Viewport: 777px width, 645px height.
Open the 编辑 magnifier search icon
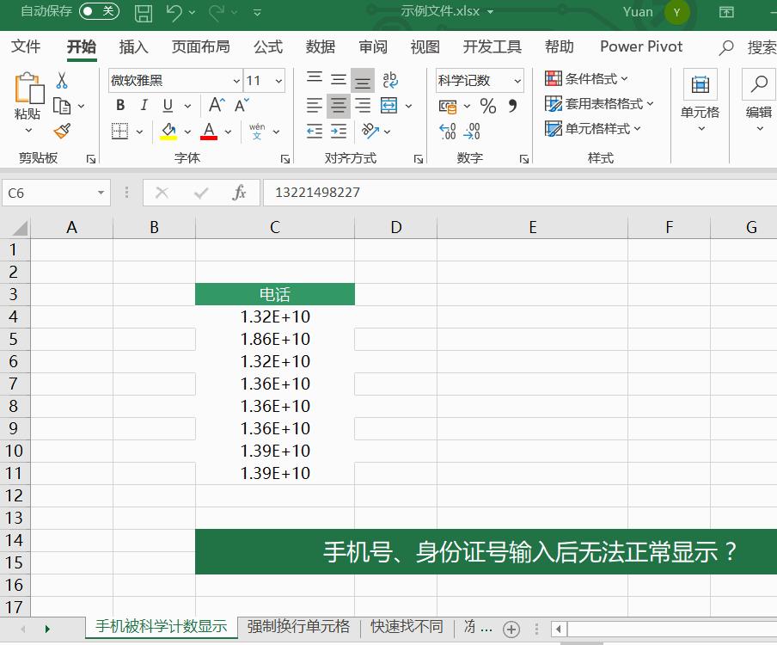coord(756,84)
